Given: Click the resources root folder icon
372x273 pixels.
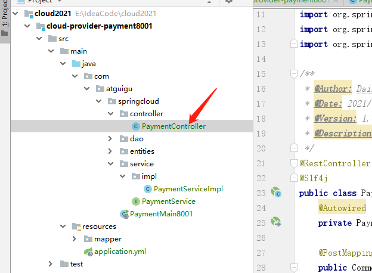Looking at the screenshot, I should pyautogui.click(x=77, y=227).
